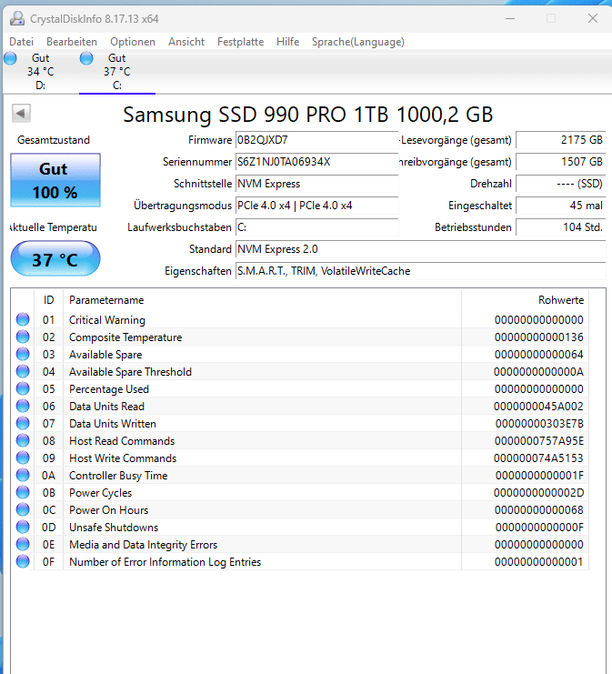
Task: Click status orb beside Power On Hours
Action: tap(23, 509)
